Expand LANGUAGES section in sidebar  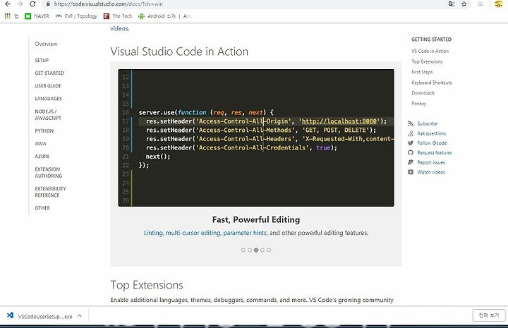pyautogui.click(x=48, y=99)
